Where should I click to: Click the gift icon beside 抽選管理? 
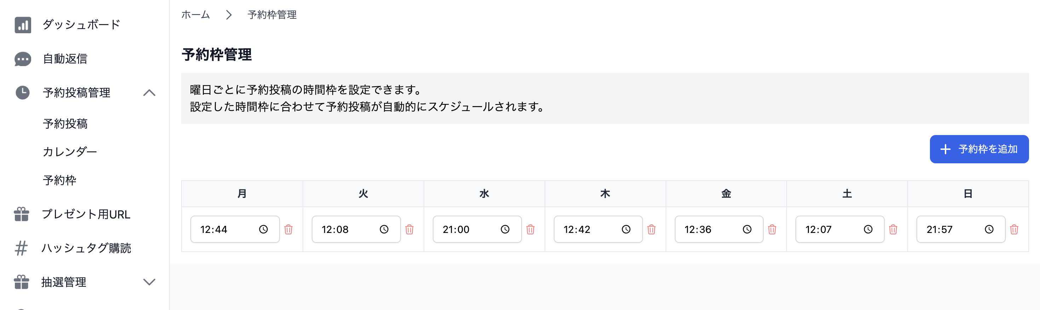(22, 282)
